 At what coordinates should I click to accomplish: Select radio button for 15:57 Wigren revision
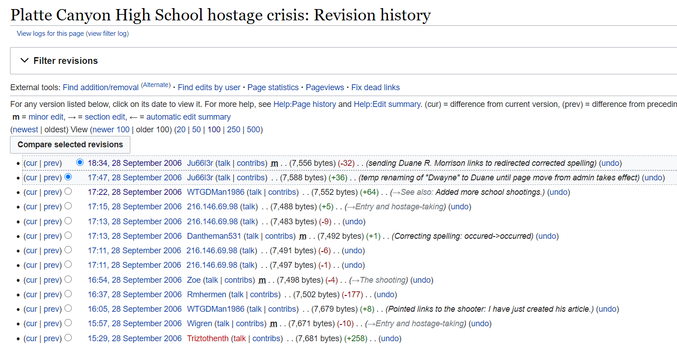coord(68,323)
